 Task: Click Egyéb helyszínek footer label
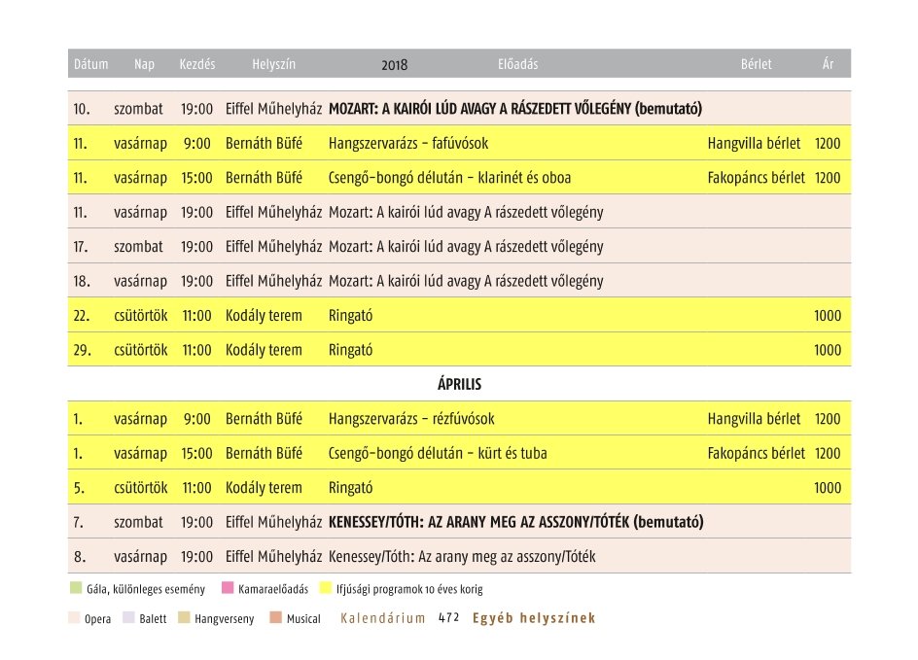coord(534,618)
